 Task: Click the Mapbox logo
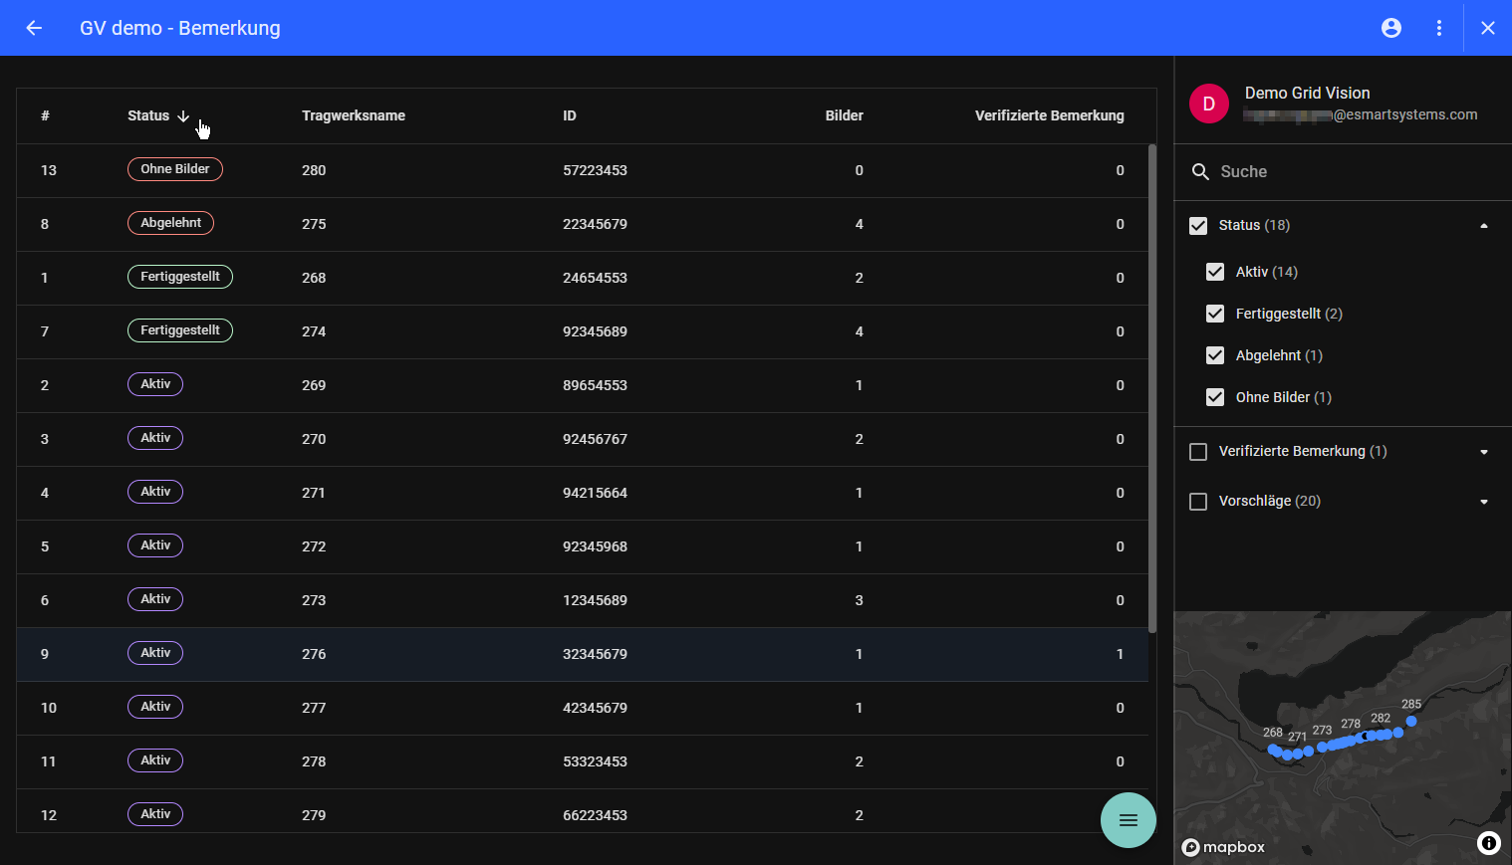tap(1223, 847)
